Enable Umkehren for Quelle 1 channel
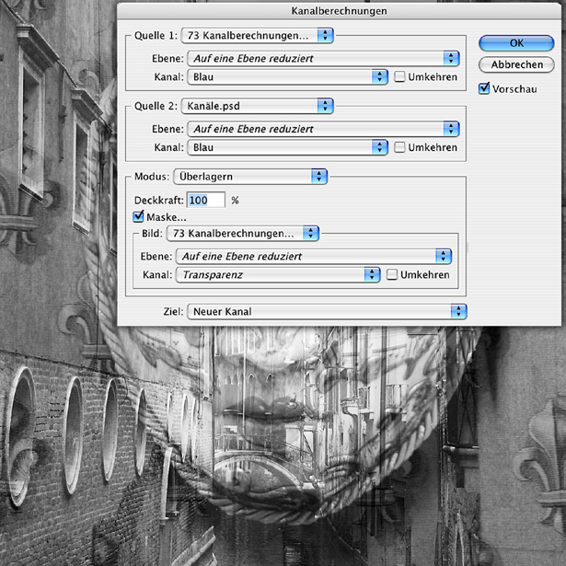This screenshot has height=566, width=566. point(399,76)
